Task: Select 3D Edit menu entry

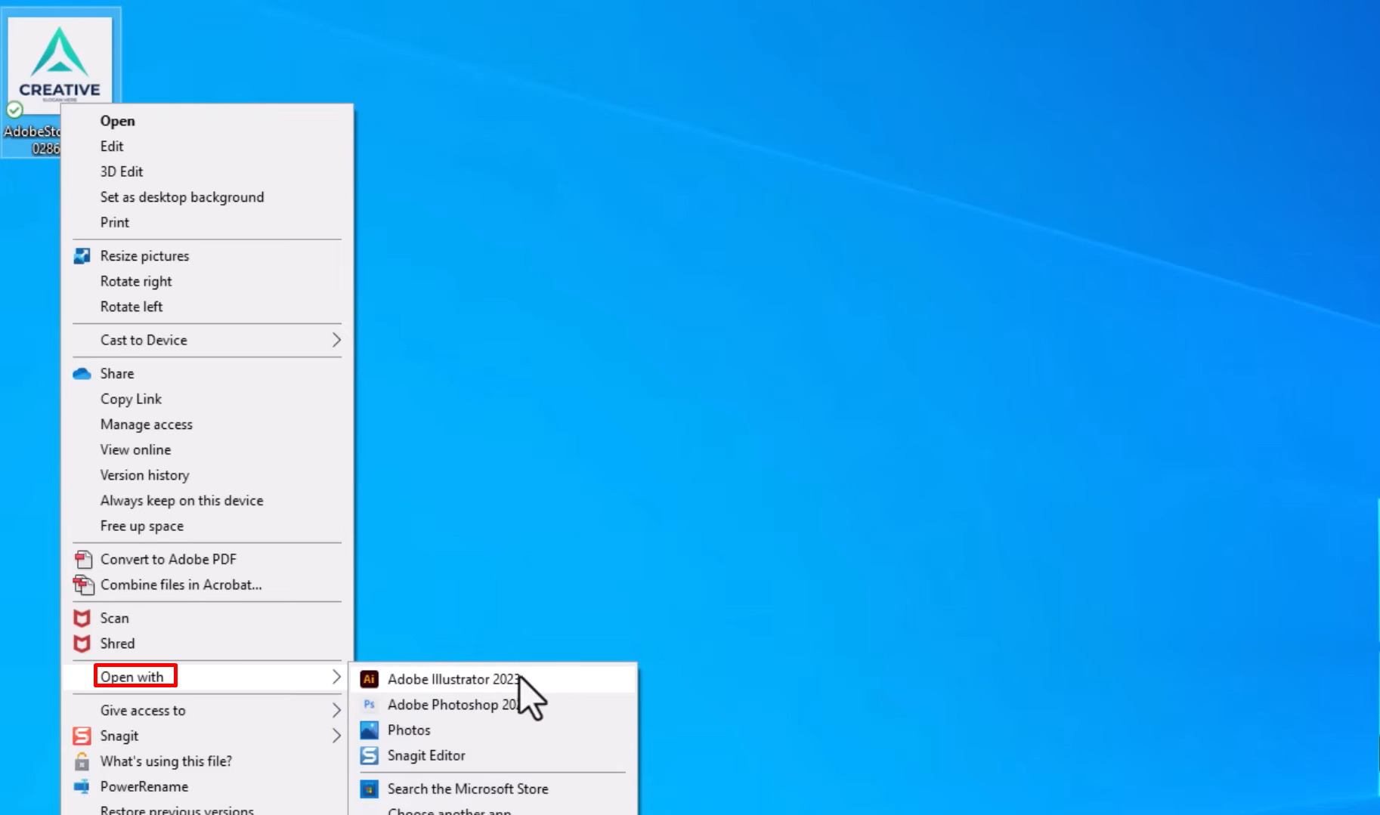Action: tap(122, 172)
